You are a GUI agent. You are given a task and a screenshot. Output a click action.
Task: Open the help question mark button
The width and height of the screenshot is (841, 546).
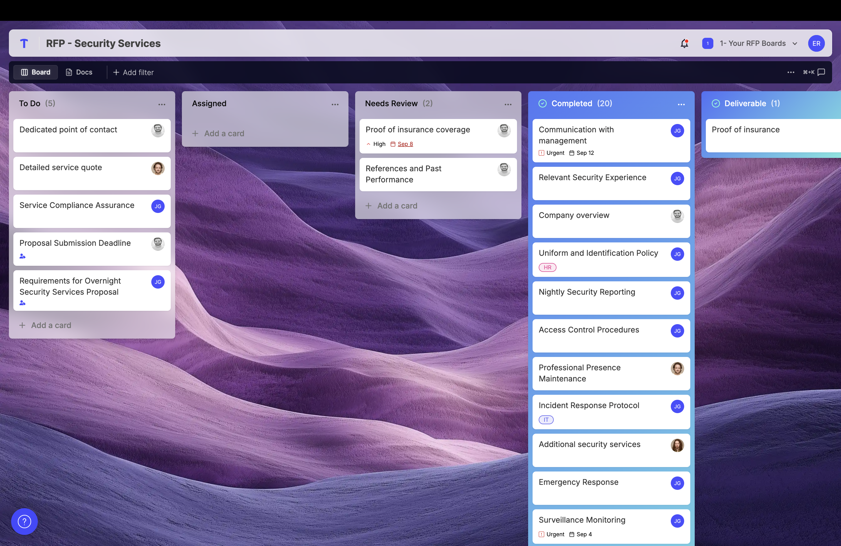(x=24, y=521)
